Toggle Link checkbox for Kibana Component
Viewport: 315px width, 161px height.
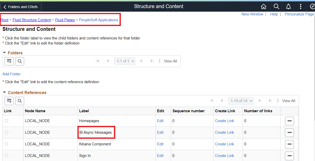click(x=6, y=144)
